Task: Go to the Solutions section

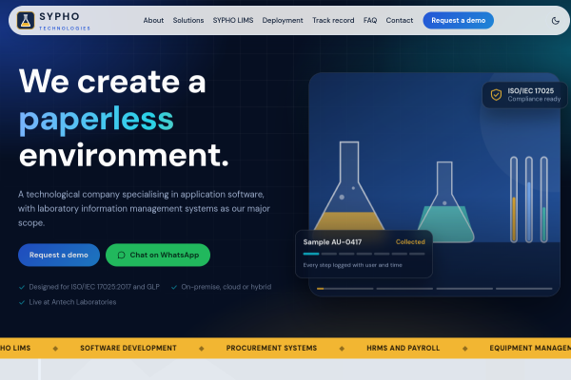Action: 188,20
